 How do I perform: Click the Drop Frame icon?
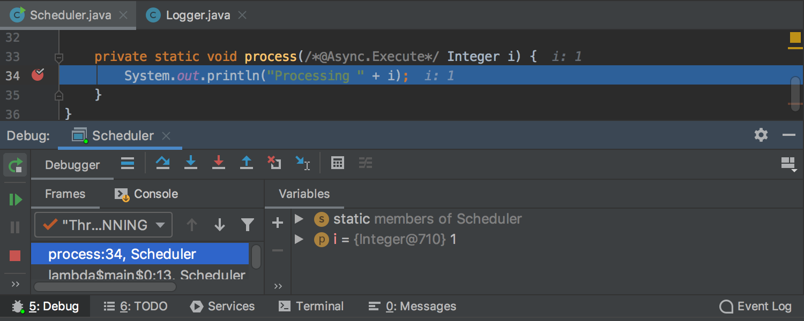click(x=274, y=163)
